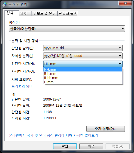Click the example 2009년 12월 24일 목요일
The image size is (134, 153).
pos(63,106)
